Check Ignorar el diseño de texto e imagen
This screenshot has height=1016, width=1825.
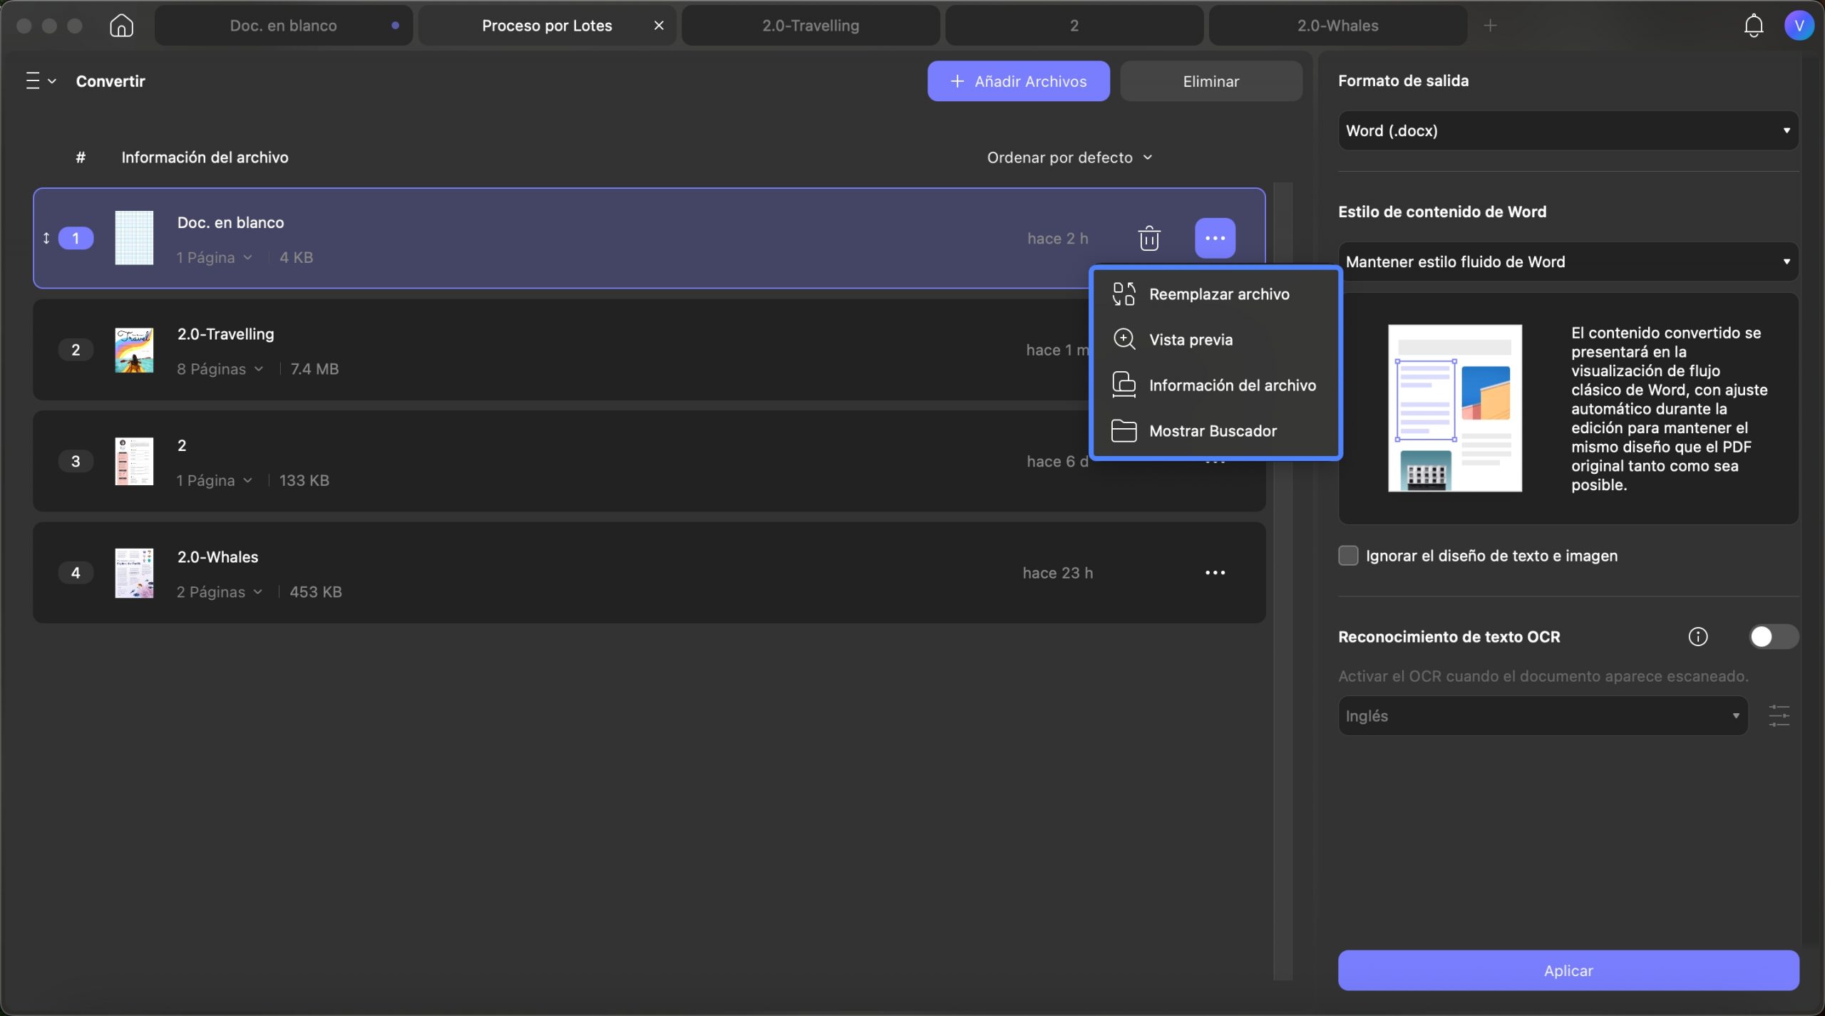1347,555
